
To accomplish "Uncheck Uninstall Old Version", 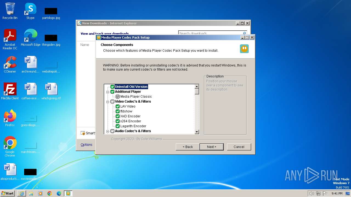I will click(112, 87).
